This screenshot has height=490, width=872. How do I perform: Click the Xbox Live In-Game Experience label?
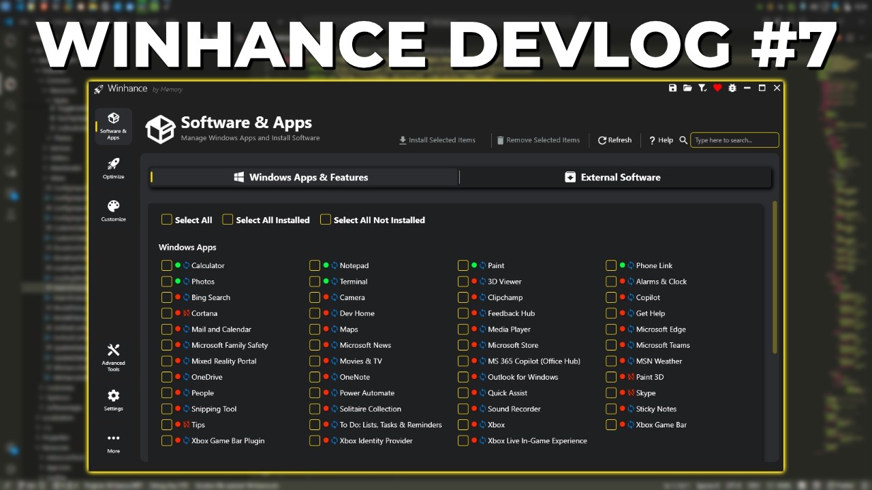point(538,441)
